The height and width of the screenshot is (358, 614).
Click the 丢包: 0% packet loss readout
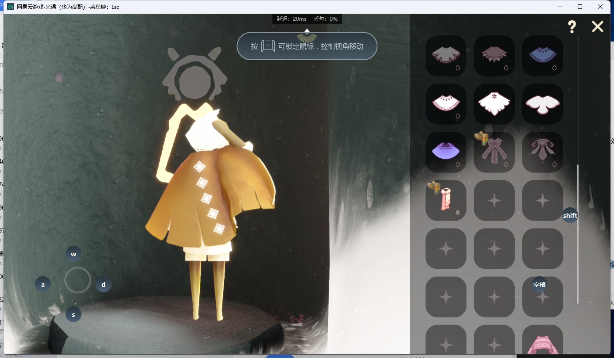326,19
